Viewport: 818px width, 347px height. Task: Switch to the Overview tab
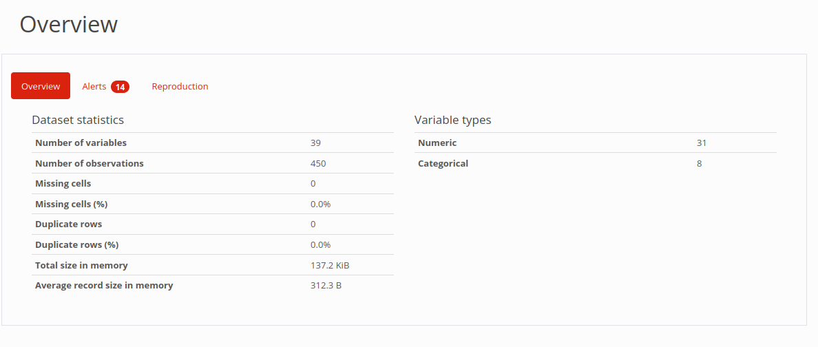tap(41, 86)
